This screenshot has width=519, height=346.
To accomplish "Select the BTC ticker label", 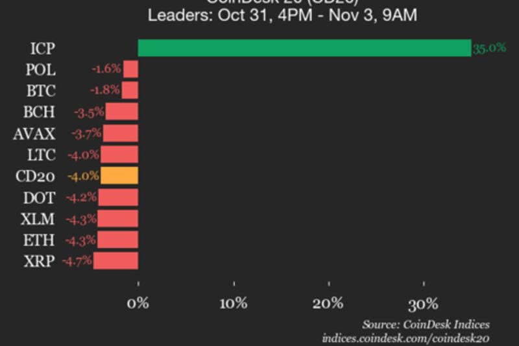I will tap(41, 90).
